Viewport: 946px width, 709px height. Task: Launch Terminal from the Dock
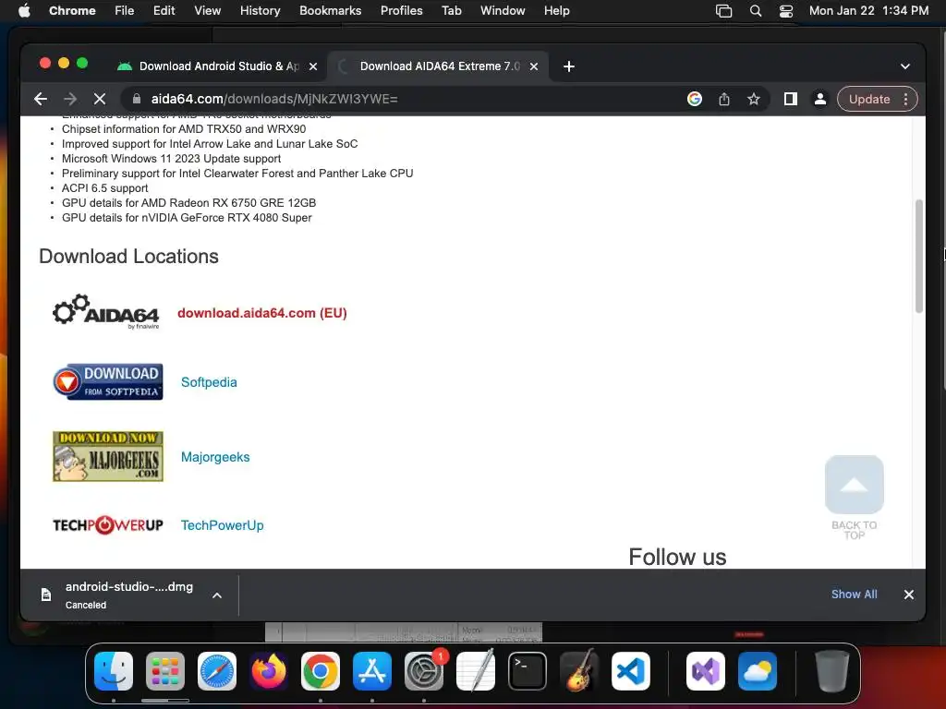[x=528, y=671]
